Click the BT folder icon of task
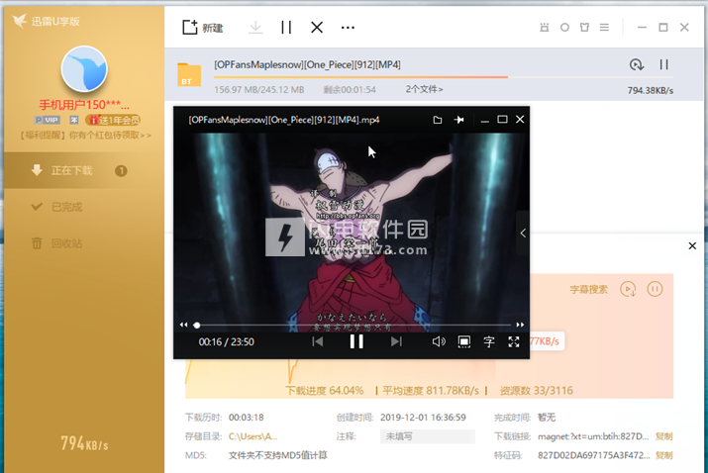 (x=189, y=74)
